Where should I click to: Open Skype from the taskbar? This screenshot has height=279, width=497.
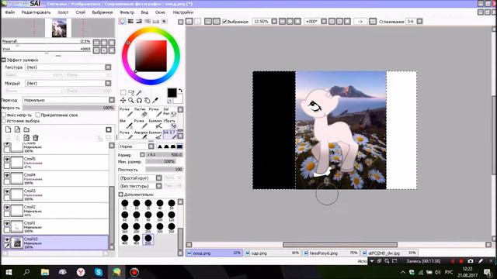click(99, 272)
